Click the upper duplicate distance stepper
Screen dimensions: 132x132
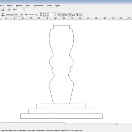tap(55, 14)
